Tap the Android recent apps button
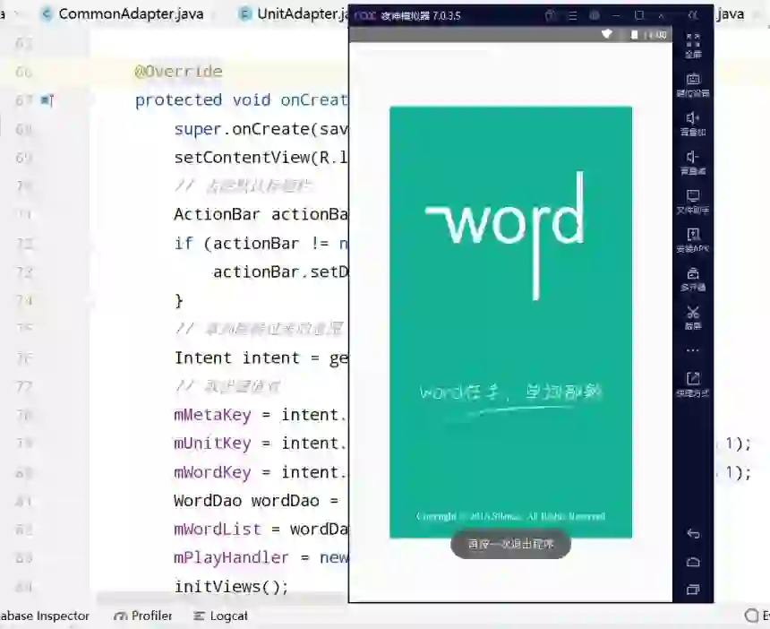 693,590
